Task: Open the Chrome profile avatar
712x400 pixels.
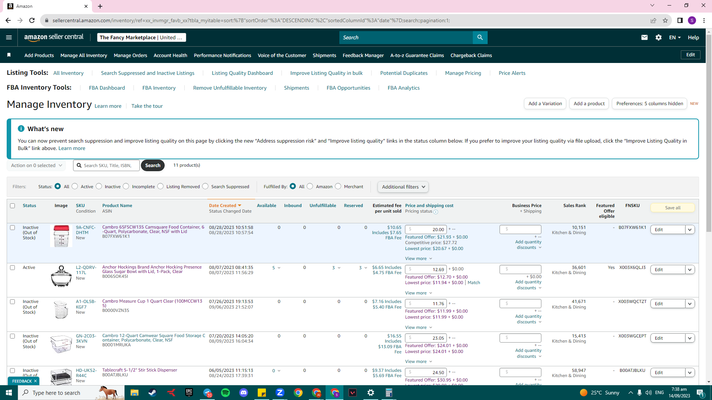Action: pyautogui.click(x=692, y=20)
